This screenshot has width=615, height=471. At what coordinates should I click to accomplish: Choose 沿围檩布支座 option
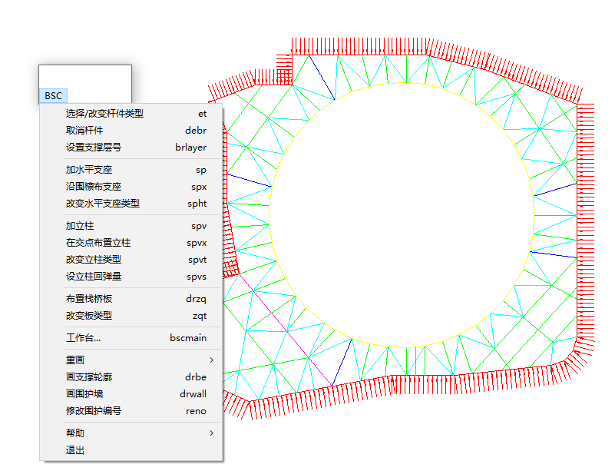(x=94, y=187)
